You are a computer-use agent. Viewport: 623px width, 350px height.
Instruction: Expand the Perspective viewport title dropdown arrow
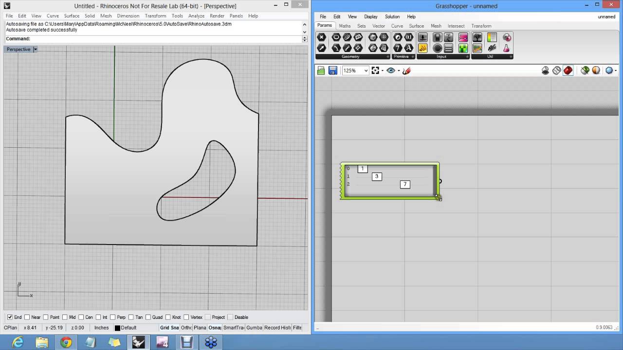(x=35, y=49)
